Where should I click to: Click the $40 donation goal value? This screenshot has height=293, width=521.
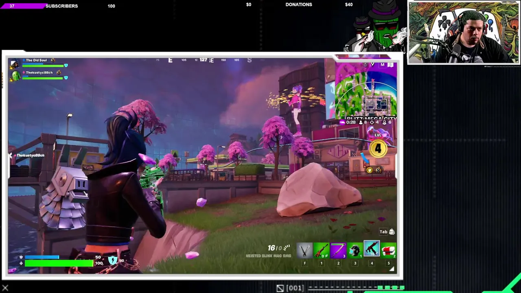point(349,4)
